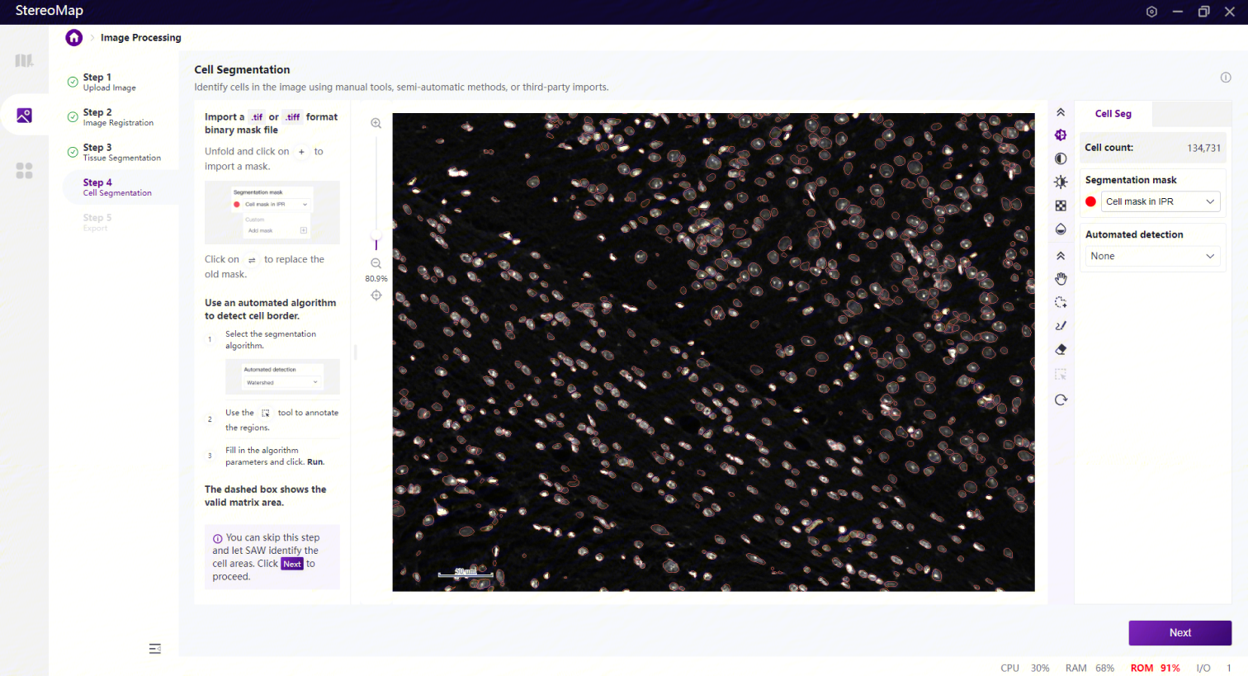Collapse the lower editing toolbar
Viewport: 1248px width, 676px height.
point(1061,256)
